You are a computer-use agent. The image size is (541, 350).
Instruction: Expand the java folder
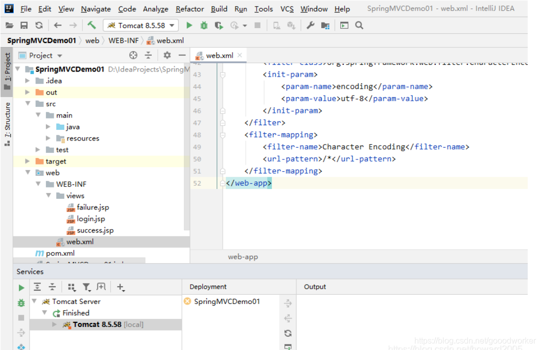coord(48,127)
